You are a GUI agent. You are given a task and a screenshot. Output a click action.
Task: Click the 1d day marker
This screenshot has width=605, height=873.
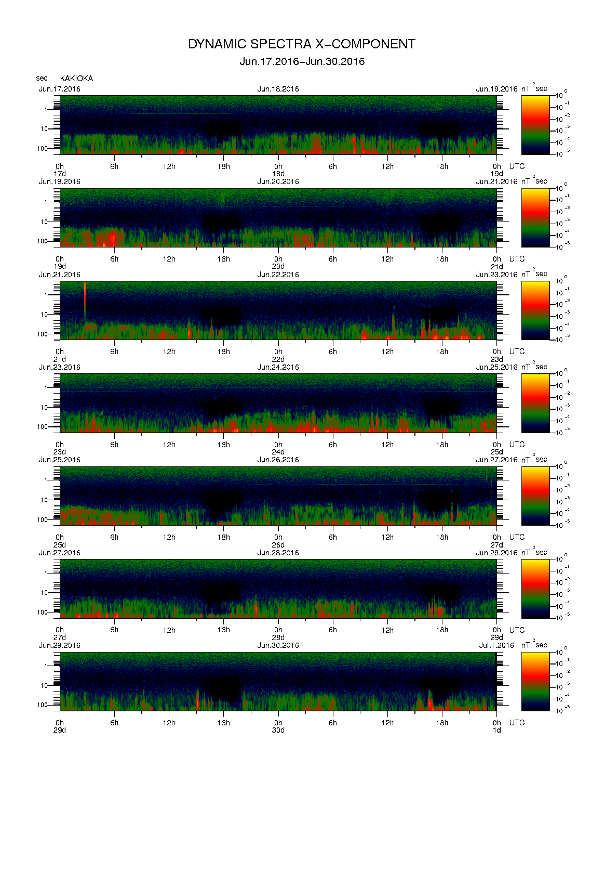(497, 730)
